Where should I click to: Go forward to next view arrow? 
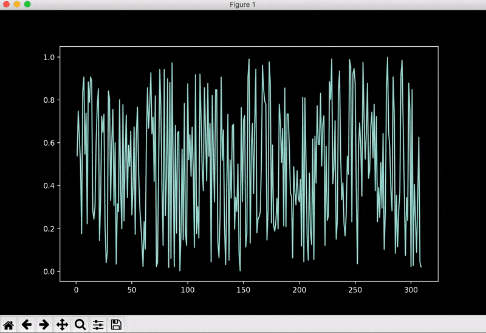(x=44, y=324)
